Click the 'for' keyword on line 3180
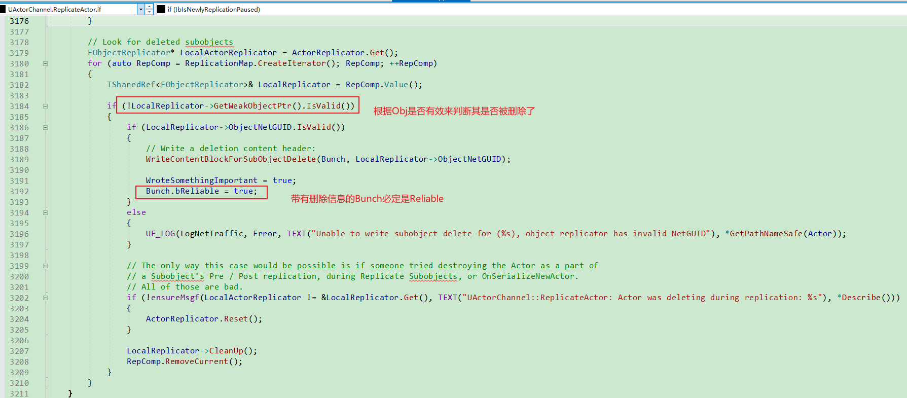The image size is (907, 398). click(95, 63)
